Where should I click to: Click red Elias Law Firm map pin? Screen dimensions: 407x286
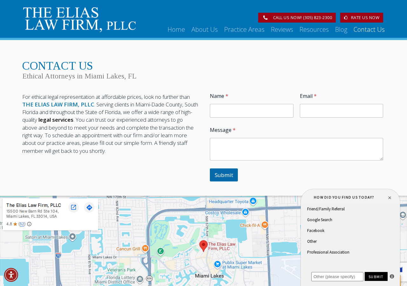point(203,246)
